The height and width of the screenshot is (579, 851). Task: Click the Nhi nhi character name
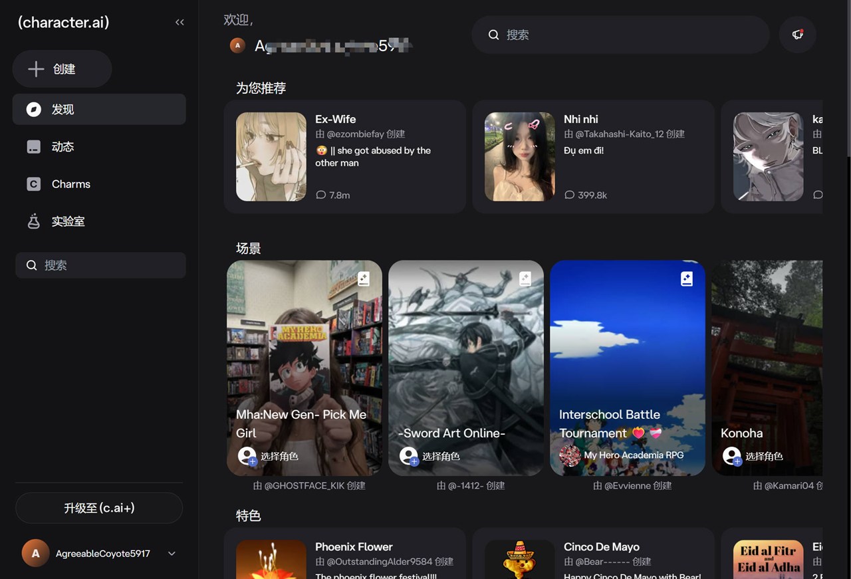pyautogui.click(x=581, y=120)
